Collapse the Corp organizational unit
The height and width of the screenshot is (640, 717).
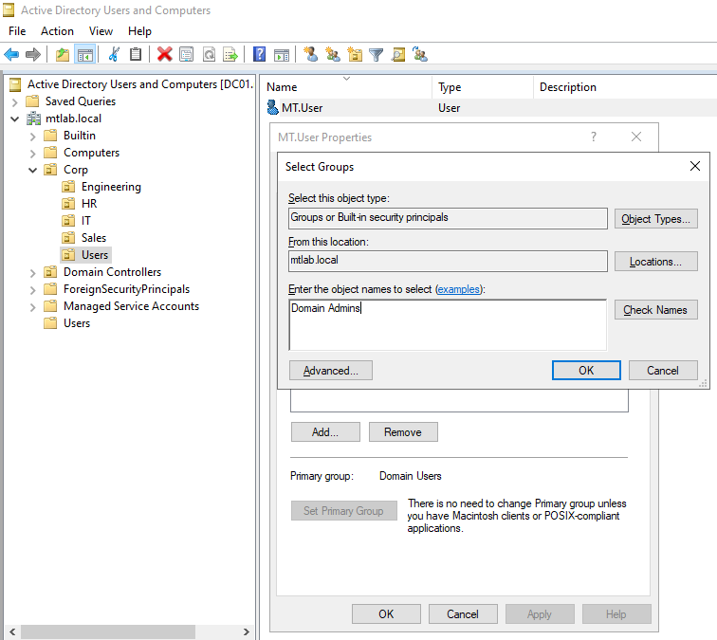pos(32,170)
